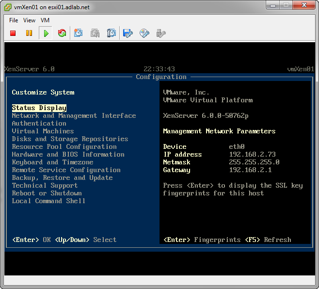Click the Customize System heading

point(43,93)
